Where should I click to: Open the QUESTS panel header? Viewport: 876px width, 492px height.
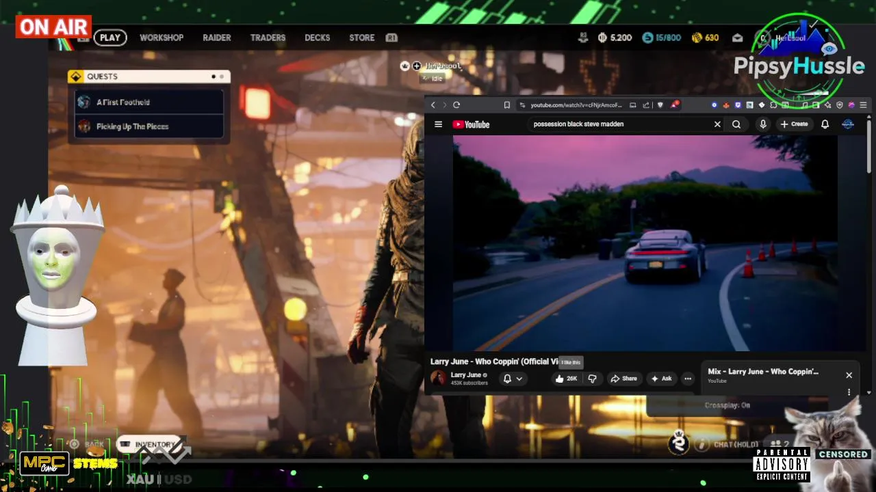149,77
